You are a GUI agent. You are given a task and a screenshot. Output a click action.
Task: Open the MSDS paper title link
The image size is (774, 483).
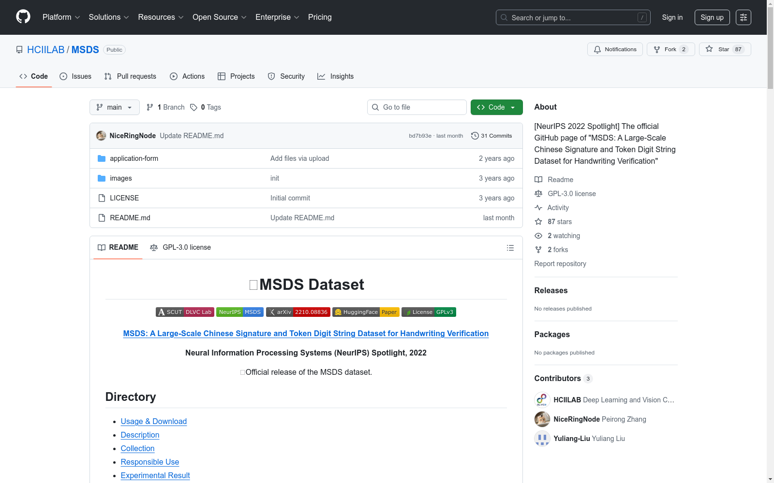pyautogui.click(x=306, y=333)
